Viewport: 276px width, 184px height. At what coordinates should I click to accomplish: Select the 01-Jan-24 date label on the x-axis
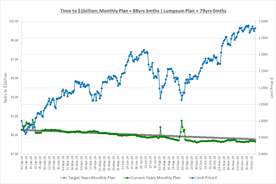tap(22, 162)
